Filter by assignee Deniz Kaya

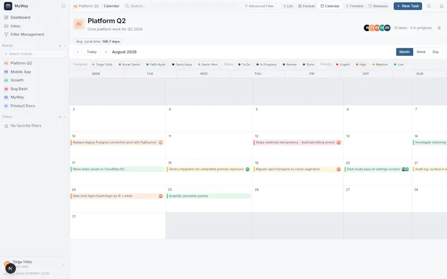tap(182, 65)
